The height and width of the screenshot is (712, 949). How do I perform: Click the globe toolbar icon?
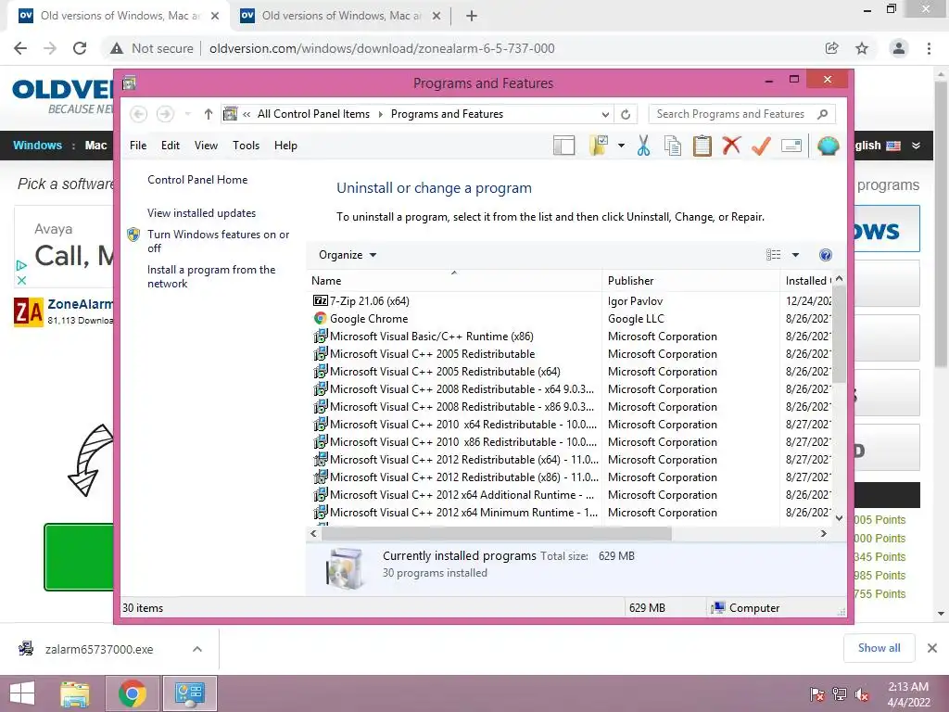coord(828,146)
